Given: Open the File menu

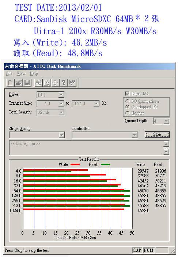Looking at the screenshot, I should click(9, 73).
